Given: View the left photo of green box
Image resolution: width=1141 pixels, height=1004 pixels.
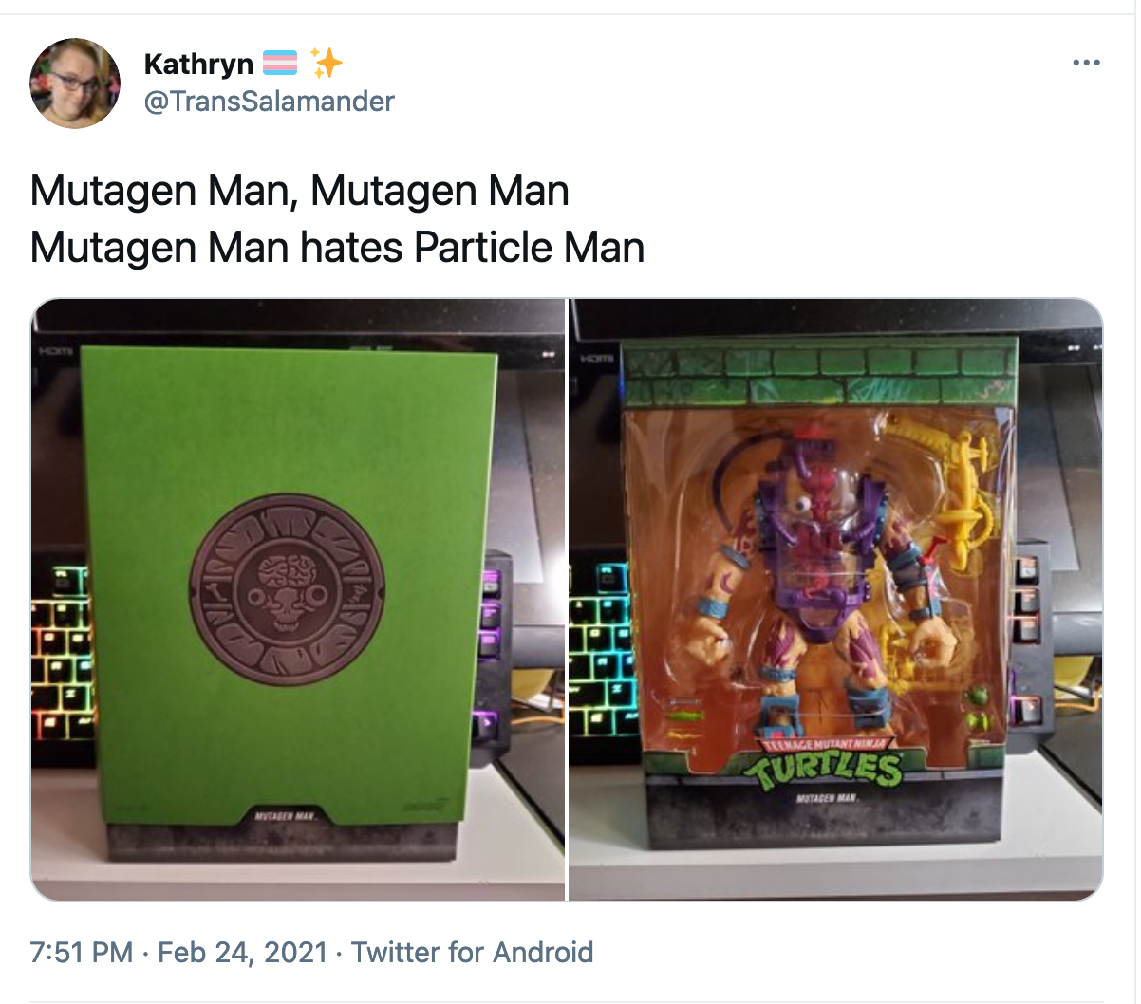Looking at the screenshot, I should [298, 599].
